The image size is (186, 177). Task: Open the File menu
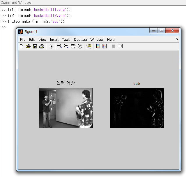pos(23,39)
